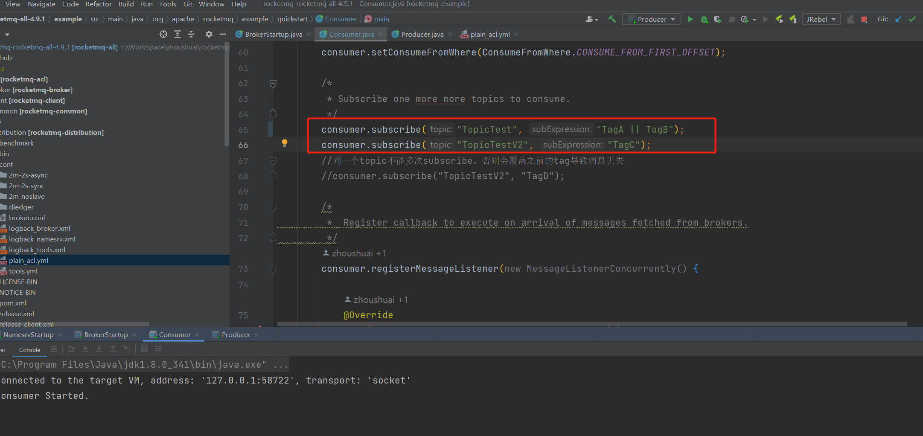
Task: Hide the project tool window
Action: tap(223, 34)
